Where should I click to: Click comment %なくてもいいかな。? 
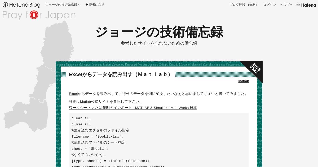pos(89,155)
